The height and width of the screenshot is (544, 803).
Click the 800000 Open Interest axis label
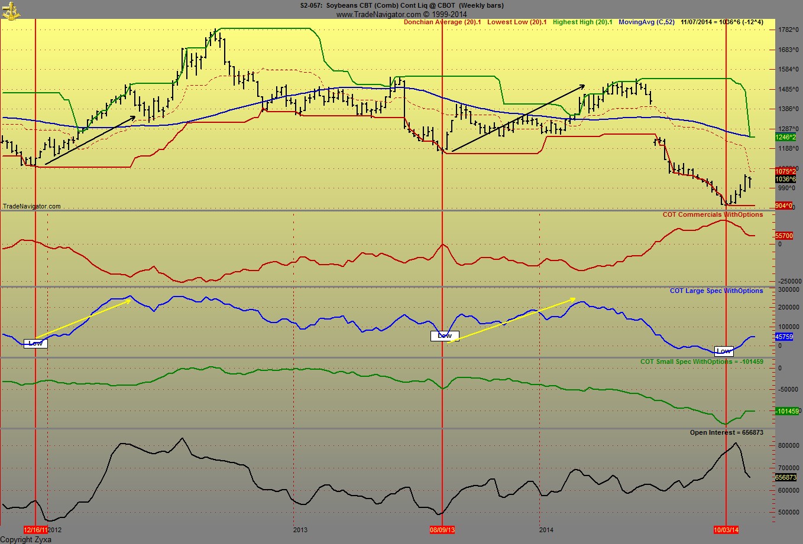click(788, 446)
